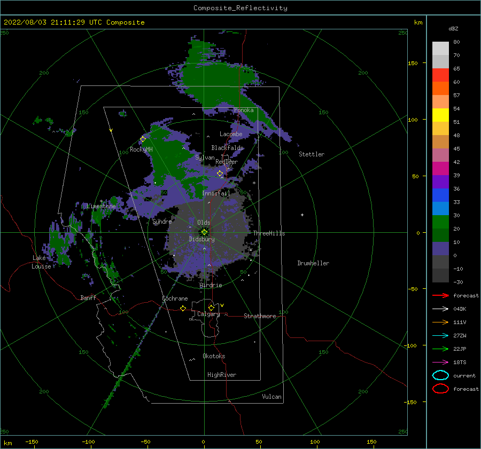Click the white plus marker near Drumheller
481x449 pixels.
[x=302, y=215]
